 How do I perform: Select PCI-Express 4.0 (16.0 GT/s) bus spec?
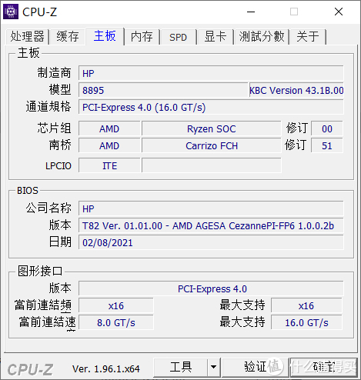coord(211,107)
